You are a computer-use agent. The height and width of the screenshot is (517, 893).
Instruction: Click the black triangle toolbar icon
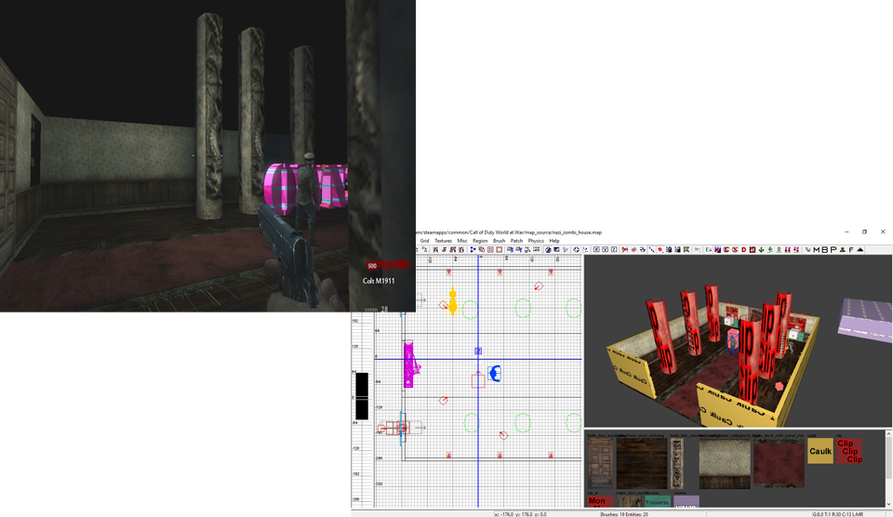tap(860, 249)
